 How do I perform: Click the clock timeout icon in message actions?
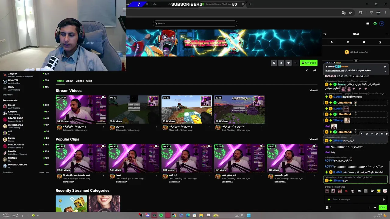[367, 134]
